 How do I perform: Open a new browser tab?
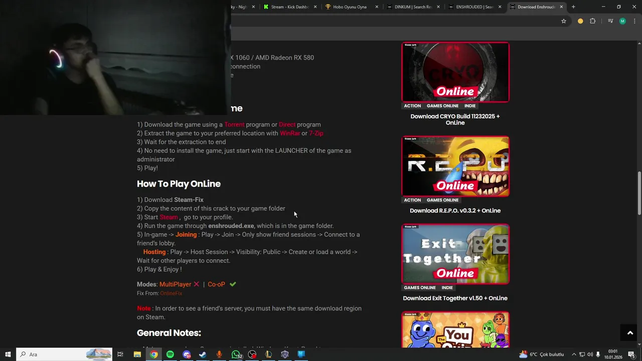pyautogui.click(x=573, y=7)
